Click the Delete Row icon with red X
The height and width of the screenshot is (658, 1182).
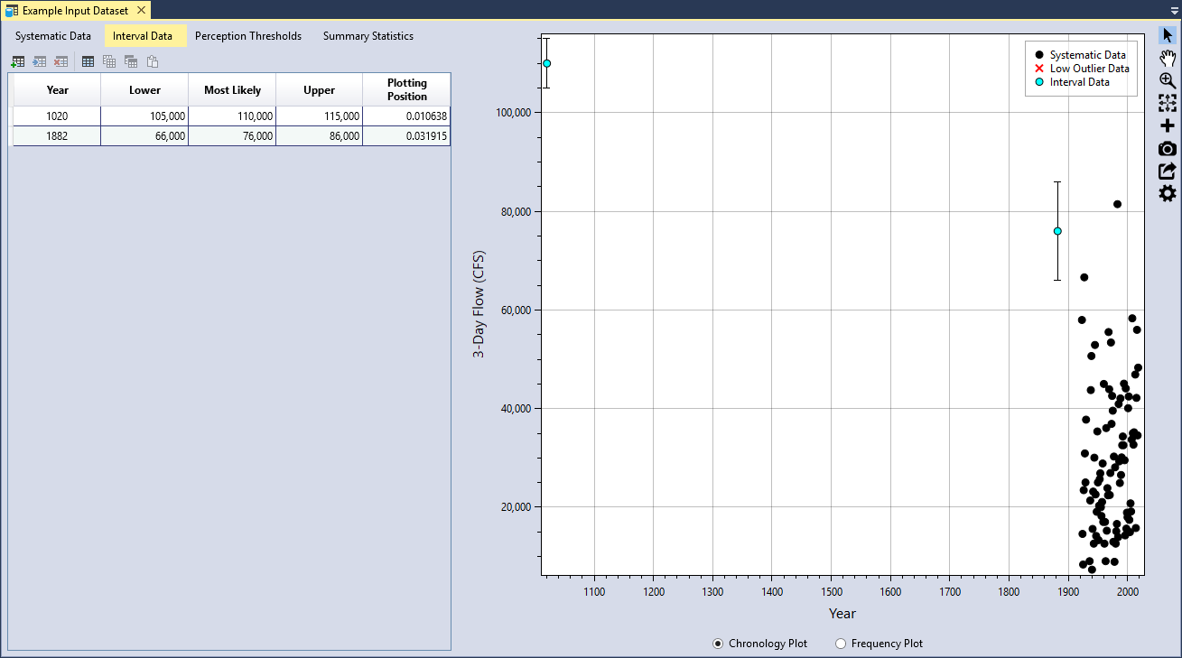(60, 61)
